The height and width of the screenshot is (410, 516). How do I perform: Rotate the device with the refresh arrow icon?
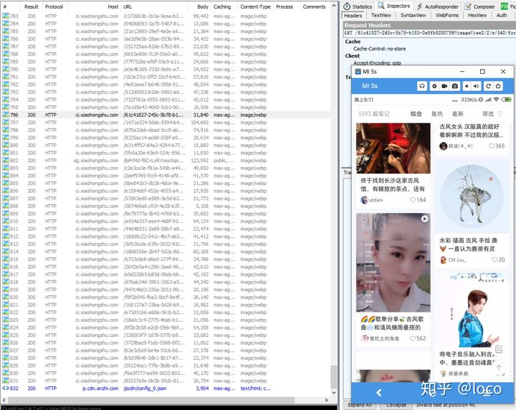488,86
